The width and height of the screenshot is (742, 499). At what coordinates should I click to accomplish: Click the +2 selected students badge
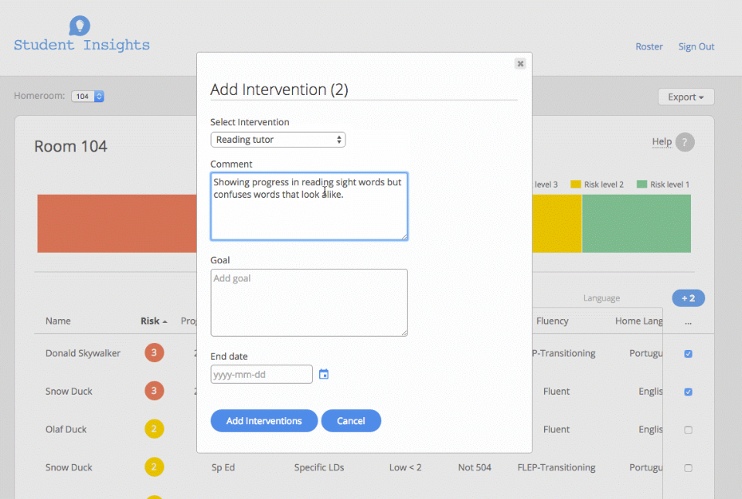click(688, 298)
